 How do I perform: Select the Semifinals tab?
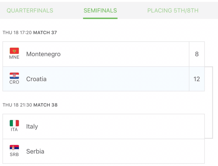point(100,11)
